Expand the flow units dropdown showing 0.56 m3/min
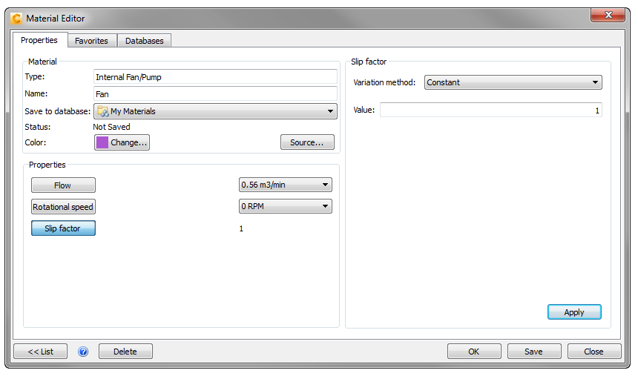 tap(285, 185)
